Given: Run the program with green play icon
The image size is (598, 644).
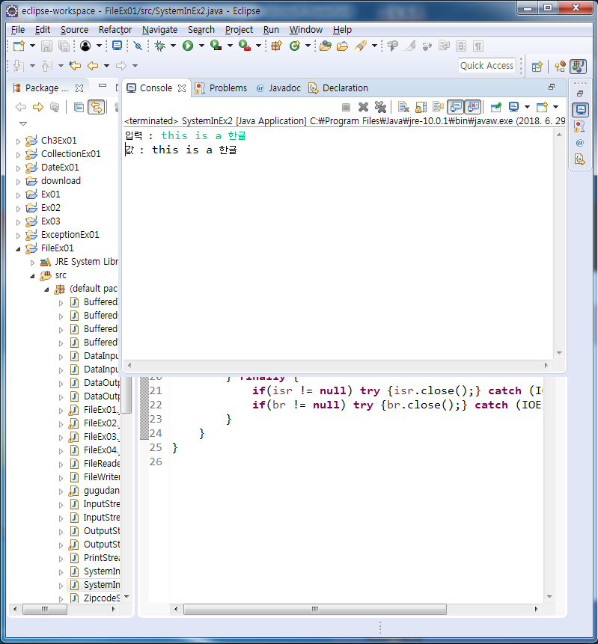Looking at the screenshot, I should pos(188,46).
